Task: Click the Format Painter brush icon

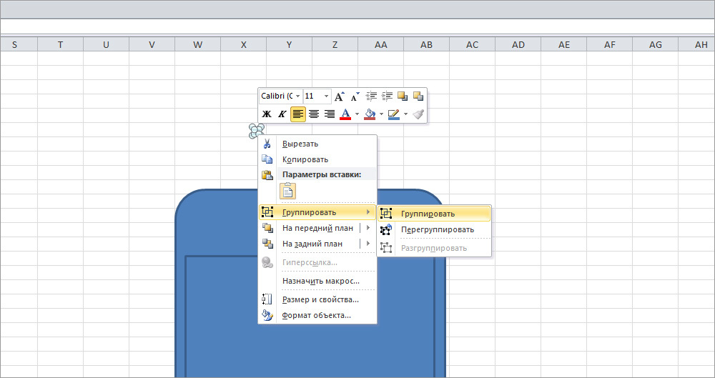Action: 418,114
